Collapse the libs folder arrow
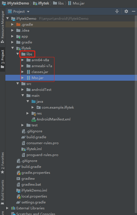The width and height of the screenshot is (137, 215). (18, 54)
